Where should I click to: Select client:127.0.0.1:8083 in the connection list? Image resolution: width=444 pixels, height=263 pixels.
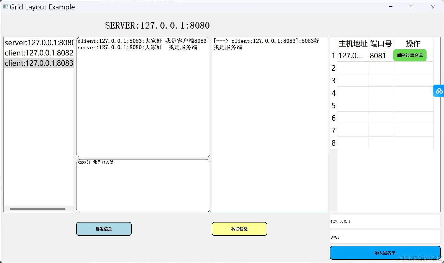39,63
